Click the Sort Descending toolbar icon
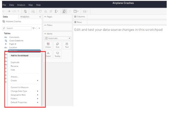Image resolution: width=169 pixels, height=114 pixels. (x=51, y=11)
